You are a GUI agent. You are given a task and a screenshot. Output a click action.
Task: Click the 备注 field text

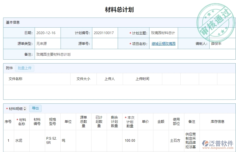point(53,54)
